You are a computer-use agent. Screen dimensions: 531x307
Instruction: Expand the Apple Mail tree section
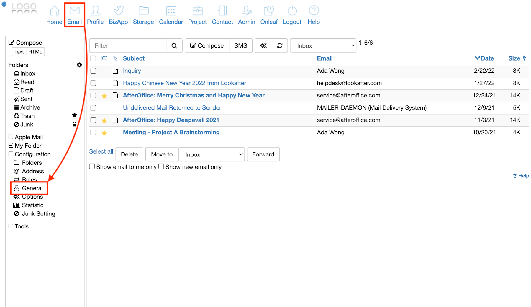click(x=11, y=137)
